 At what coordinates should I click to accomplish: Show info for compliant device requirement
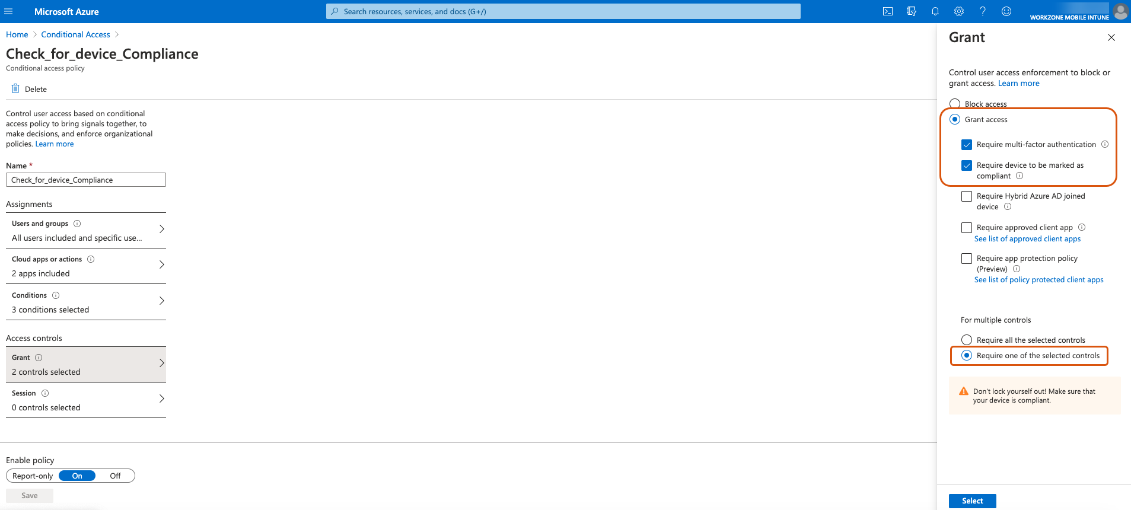(x=1020, y=176)
